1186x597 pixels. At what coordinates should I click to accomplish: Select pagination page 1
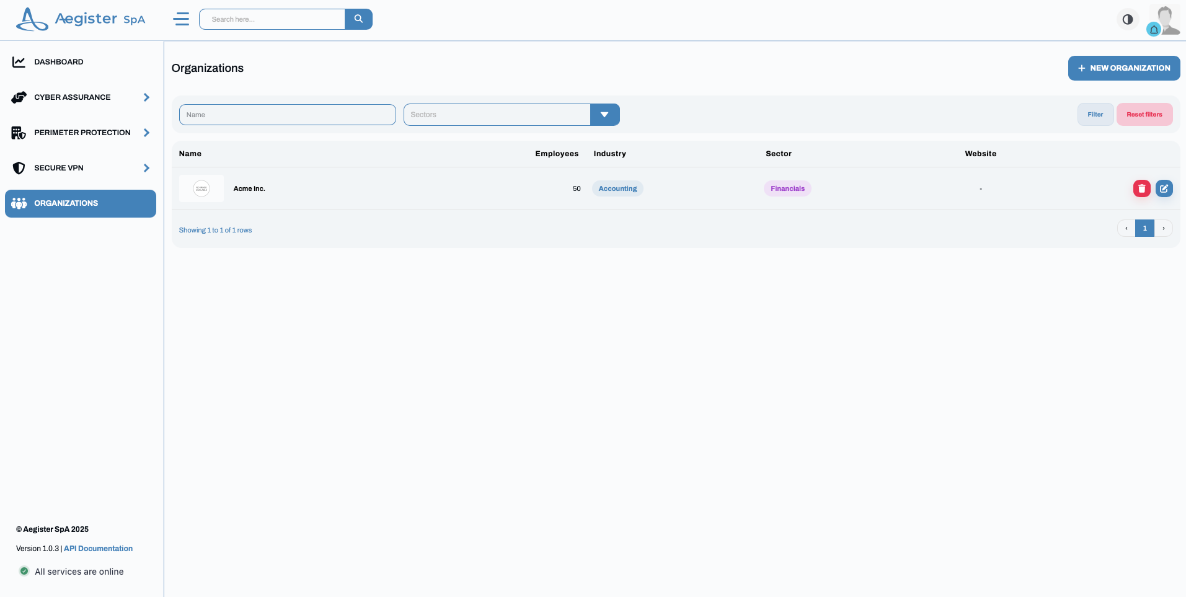coord(1144,228)
